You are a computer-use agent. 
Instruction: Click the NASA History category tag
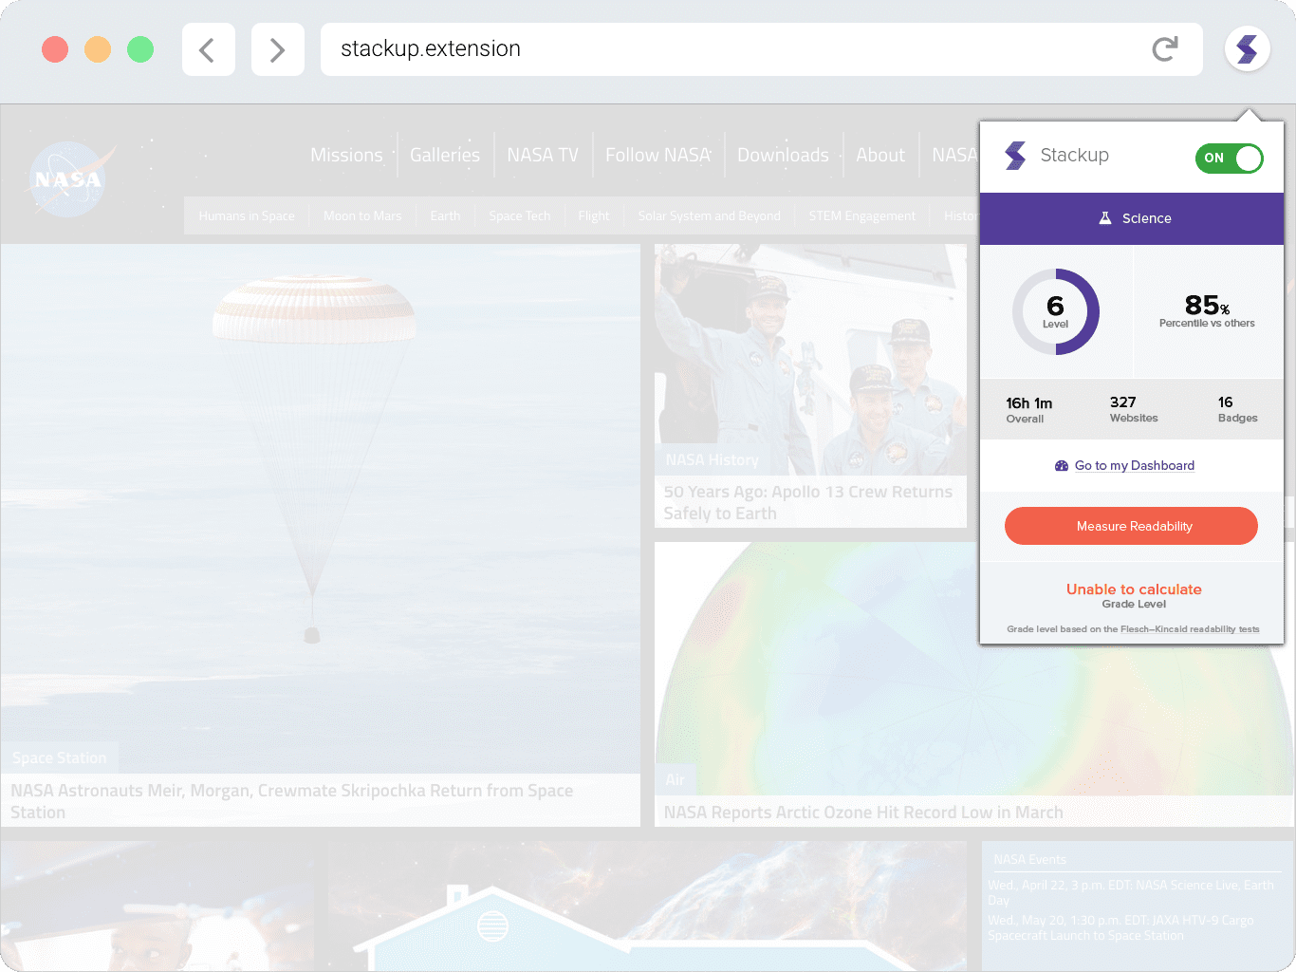[x=712, y=459]
